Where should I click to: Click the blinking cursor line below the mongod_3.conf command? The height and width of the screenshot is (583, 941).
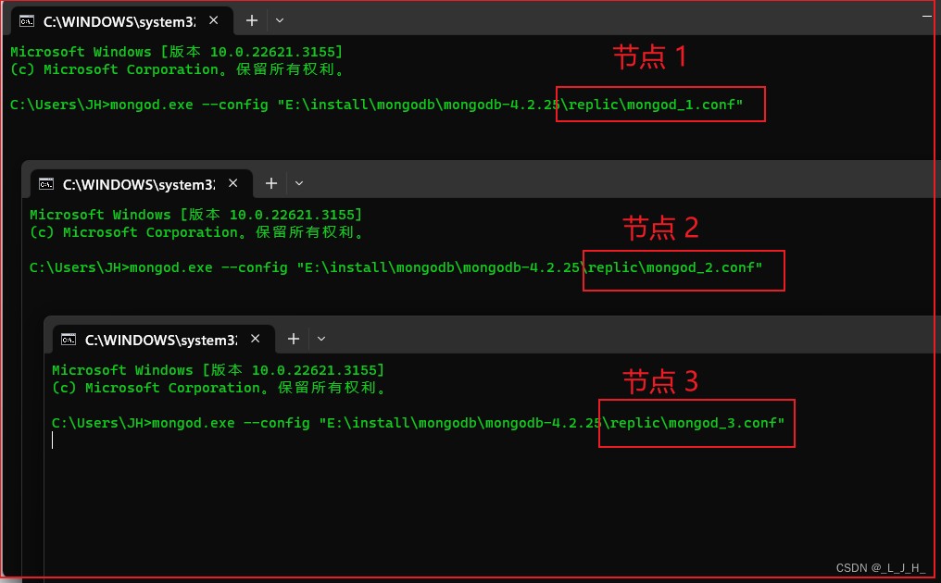278,440
